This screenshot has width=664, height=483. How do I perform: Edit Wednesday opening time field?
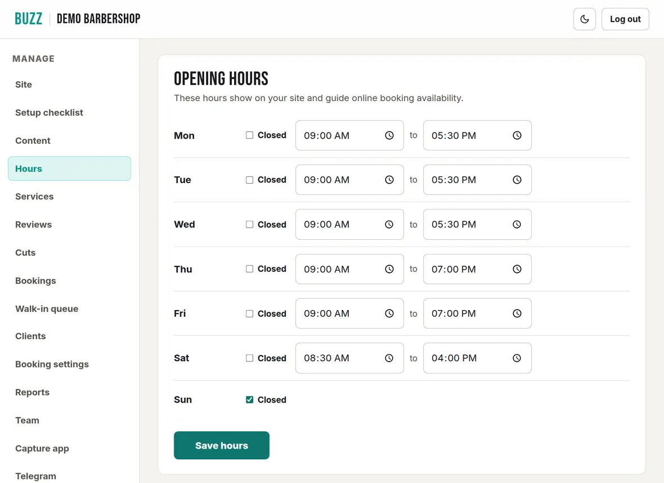click(349, 225)
